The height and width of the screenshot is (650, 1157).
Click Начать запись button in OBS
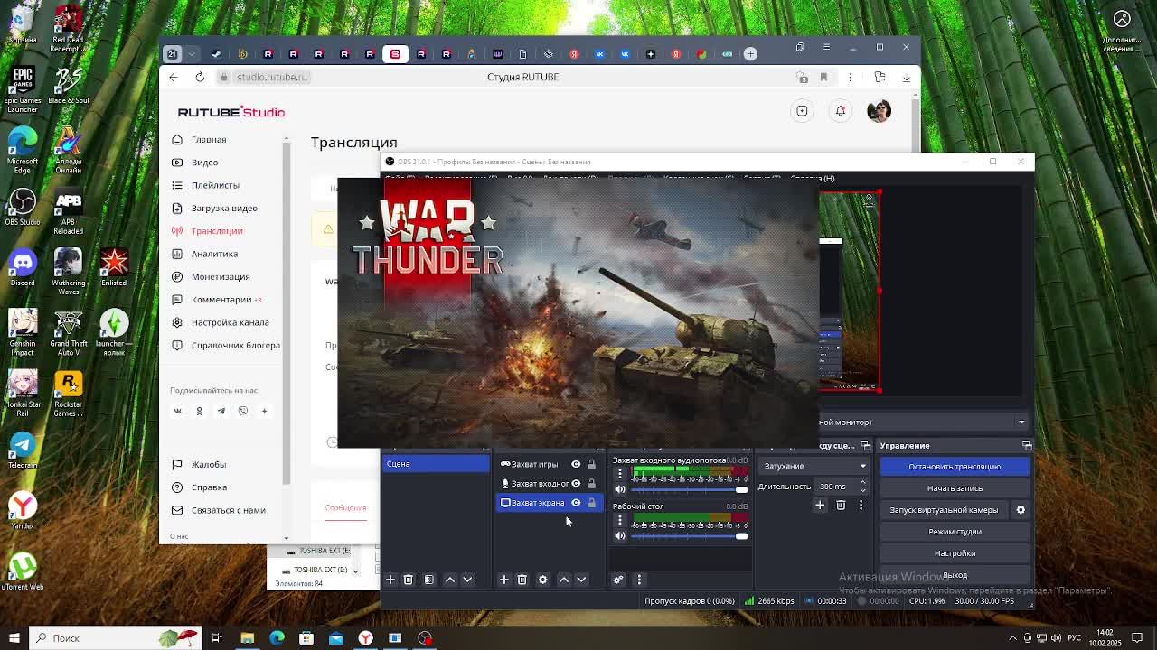point(955,488)
